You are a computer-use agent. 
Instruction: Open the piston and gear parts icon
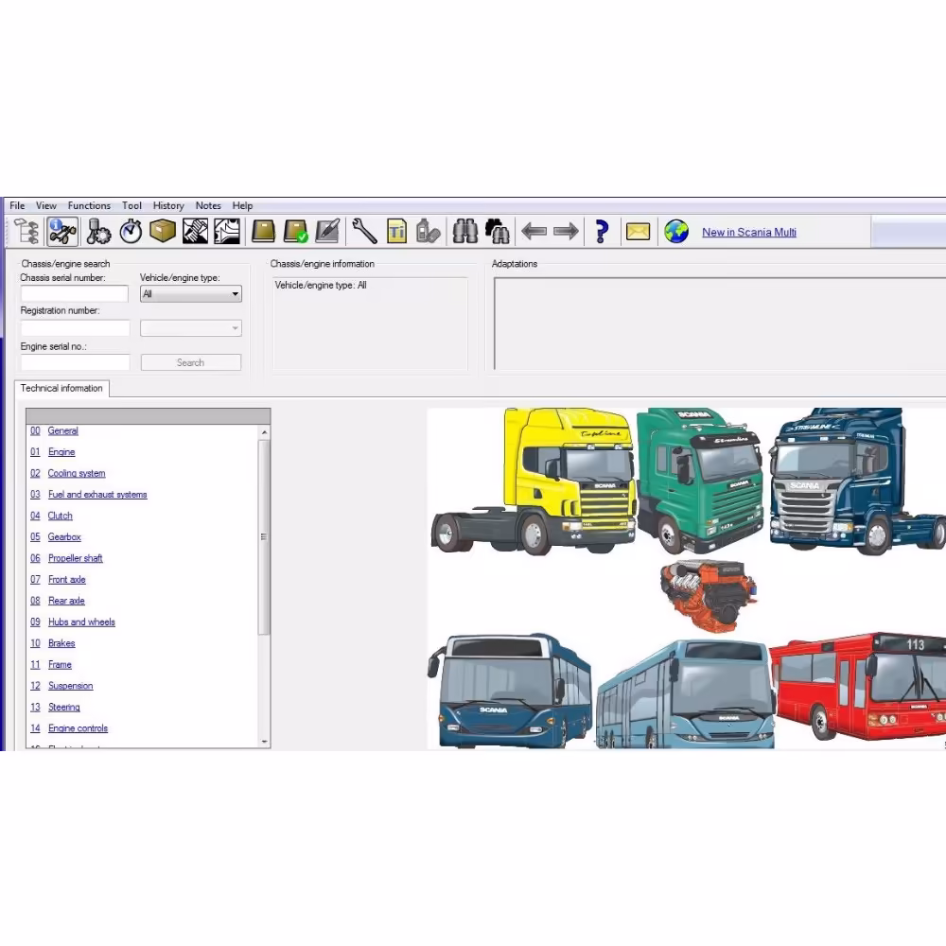click(x=97, y=232)
